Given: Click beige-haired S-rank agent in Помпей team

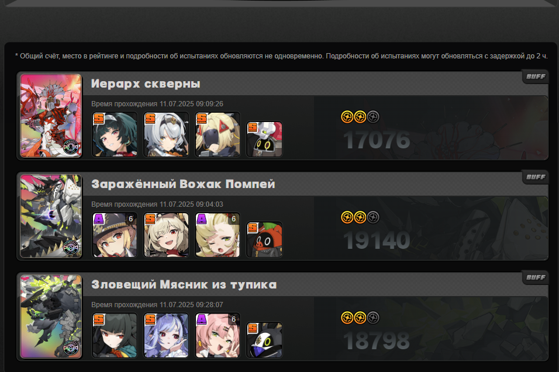Looking at the screenshot, I should [x=166, y=235].
